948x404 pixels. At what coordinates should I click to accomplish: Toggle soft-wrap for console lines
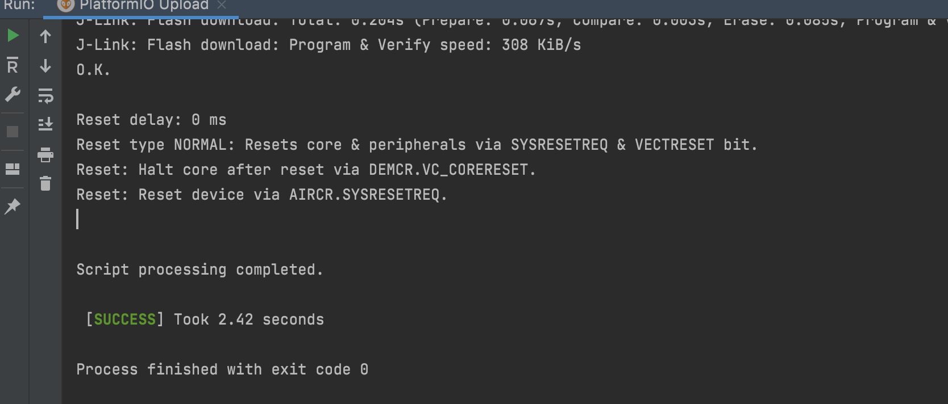click(x=45, y=96)
